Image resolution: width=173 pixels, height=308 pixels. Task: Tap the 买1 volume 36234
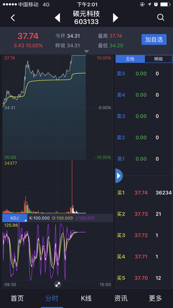164,193
